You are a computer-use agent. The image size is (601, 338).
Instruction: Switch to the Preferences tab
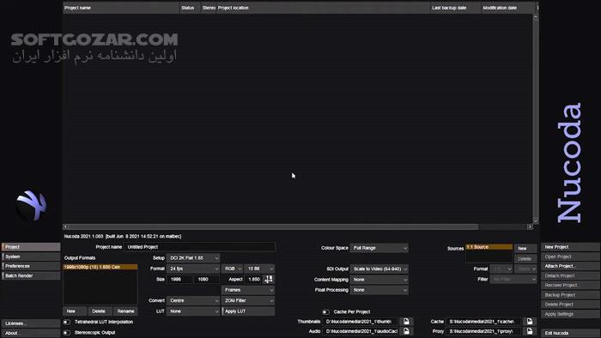point(31,266)
